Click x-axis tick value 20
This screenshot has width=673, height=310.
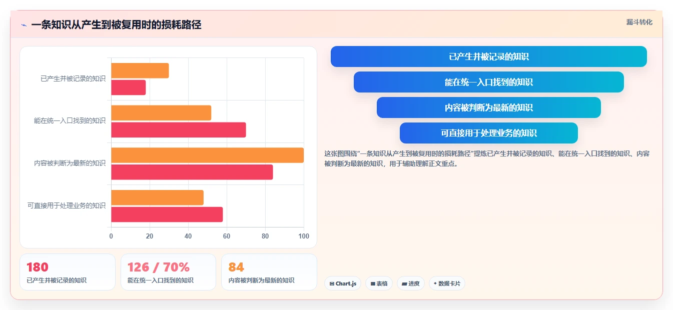pos(150,236)
